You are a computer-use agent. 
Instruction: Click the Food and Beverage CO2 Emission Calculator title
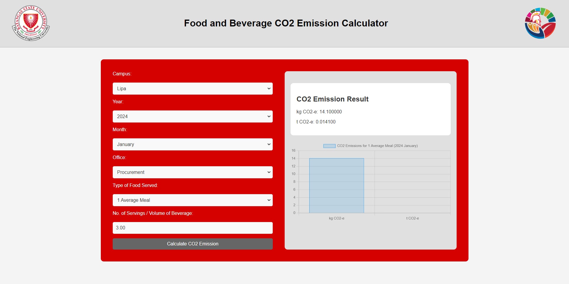coord(286,23)
